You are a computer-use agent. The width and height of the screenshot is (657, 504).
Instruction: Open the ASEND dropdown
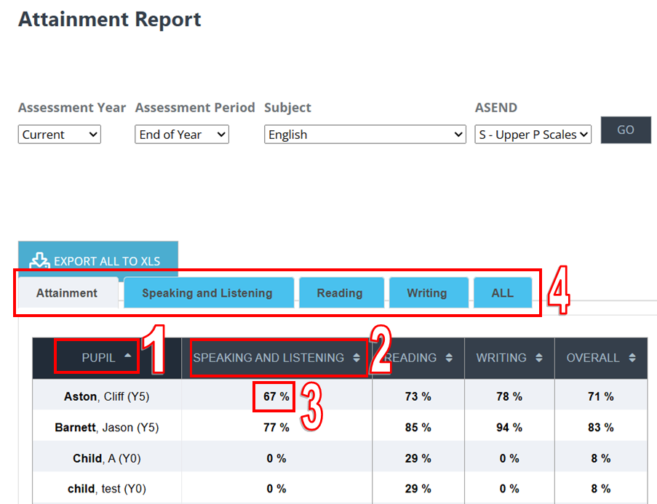click(533, 134)
